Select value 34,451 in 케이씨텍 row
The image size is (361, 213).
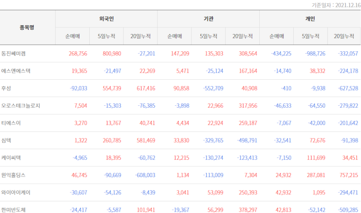(350, 158)
